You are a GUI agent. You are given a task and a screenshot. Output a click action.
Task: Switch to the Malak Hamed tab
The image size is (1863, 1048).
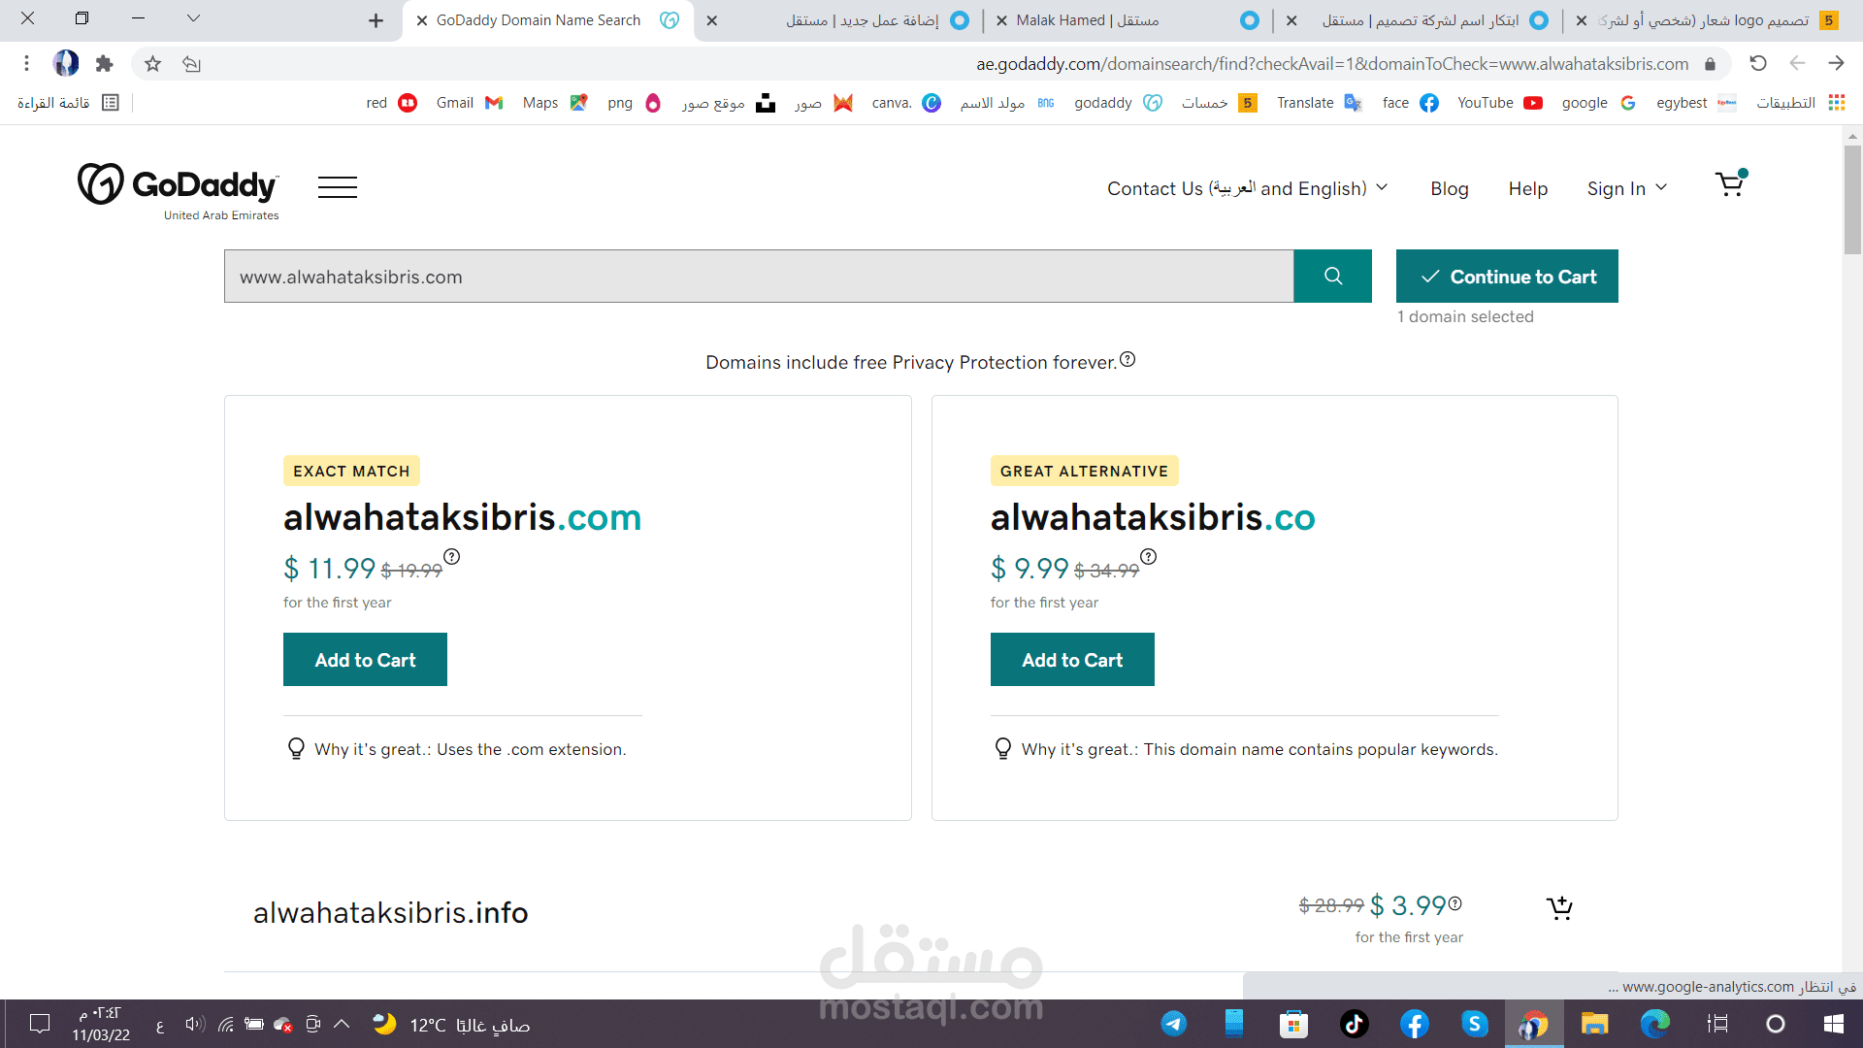click(1088, 20)
